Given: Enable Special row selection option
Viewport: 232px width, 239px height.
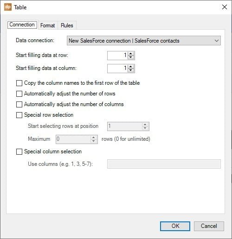Looking at the screenshot, I should coord(19,115).
